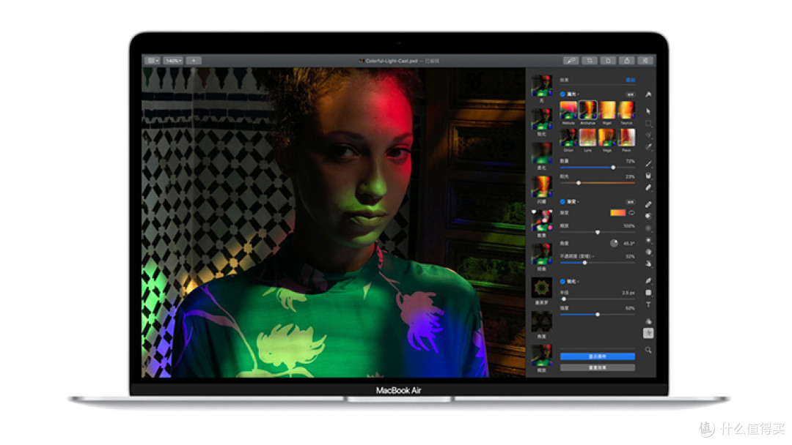The width and height of the screenshot is (792, 445).
Task: Select the top effect category thumbnail
Action: pyautogui.click(x=541, y=86)
